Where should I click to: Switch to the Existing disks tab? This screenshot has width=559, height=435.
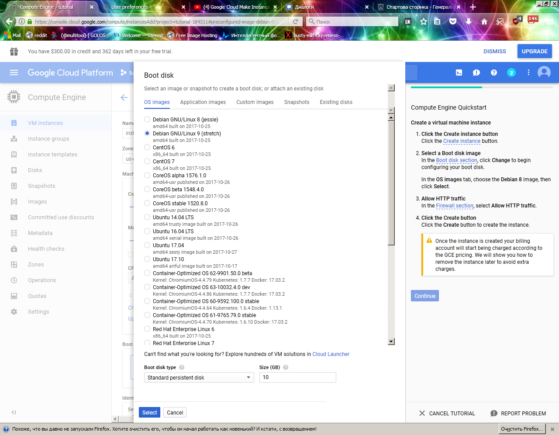[336, 102]
